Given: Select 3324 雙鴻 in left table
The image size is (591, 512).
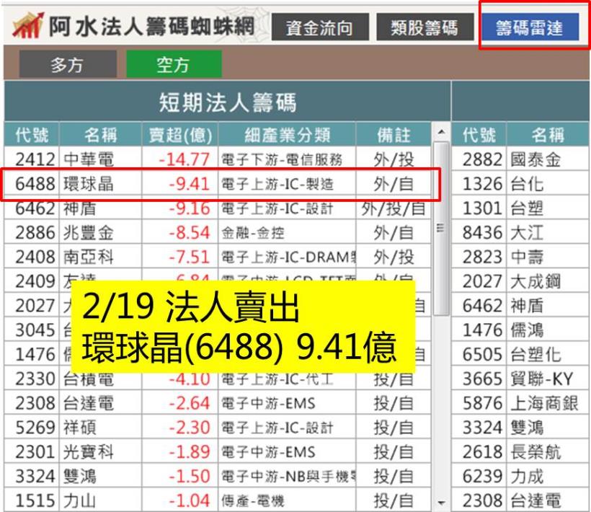Looking at the screenshot, I should [x=218, y=476].
